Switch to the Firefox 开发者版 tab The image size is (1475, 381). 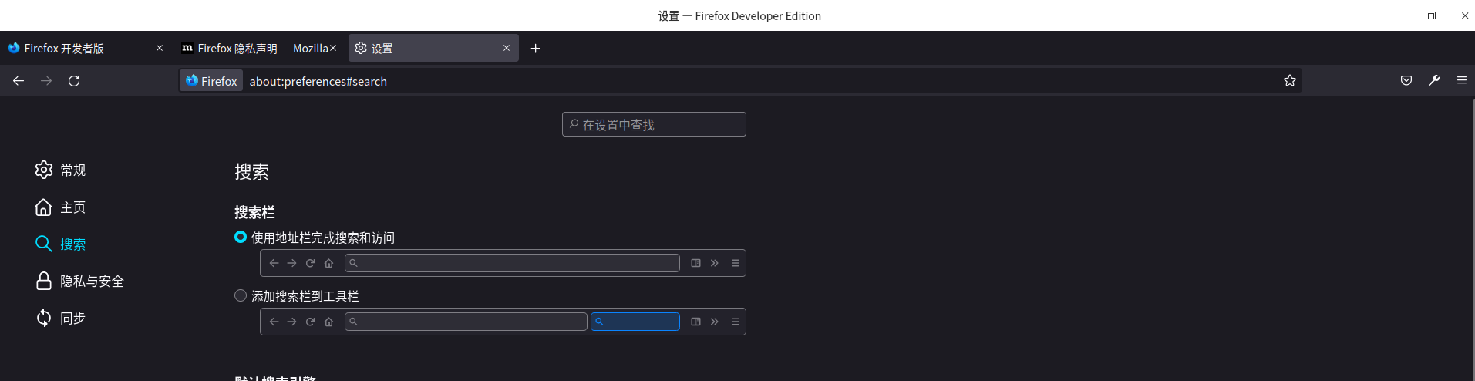point(85,48)
